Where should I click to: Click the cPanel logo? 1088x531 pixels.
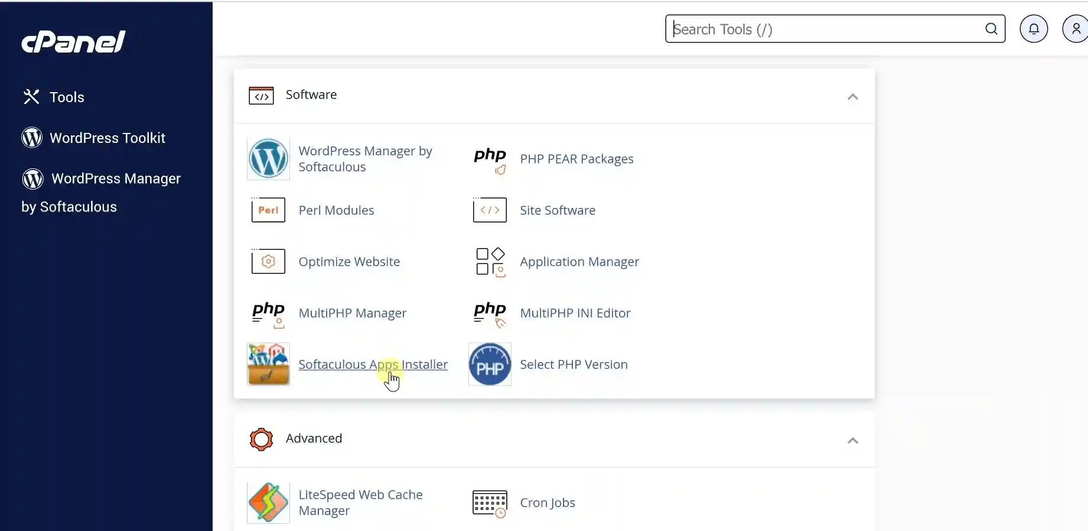(73, 42)
